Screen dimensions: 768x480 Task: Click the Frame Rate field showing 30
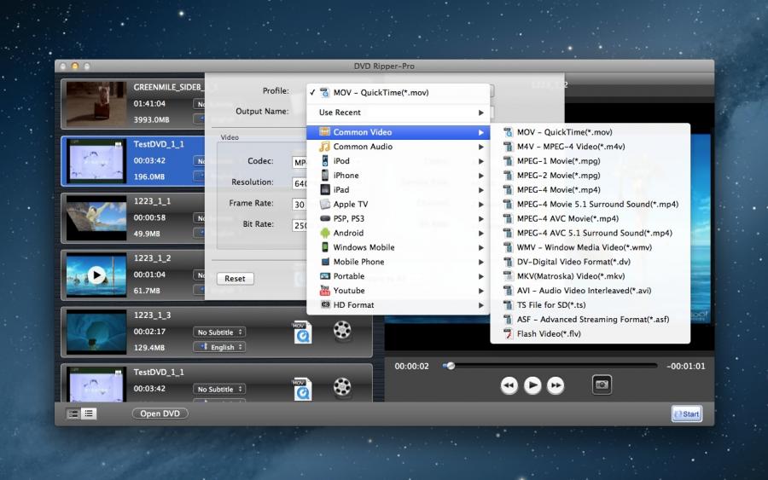point(300,205)
